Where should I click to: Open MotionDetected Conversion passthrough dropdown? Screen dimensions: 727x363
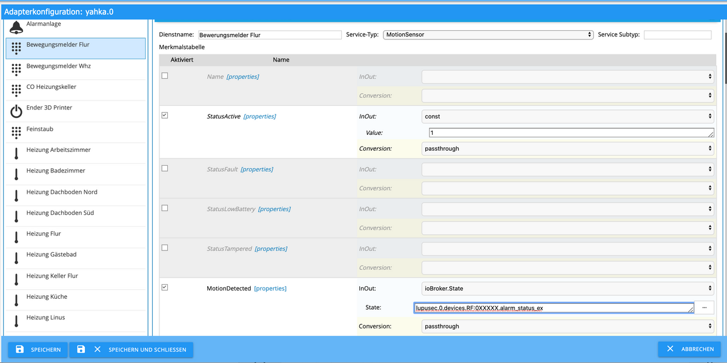[x=568, y=326]
